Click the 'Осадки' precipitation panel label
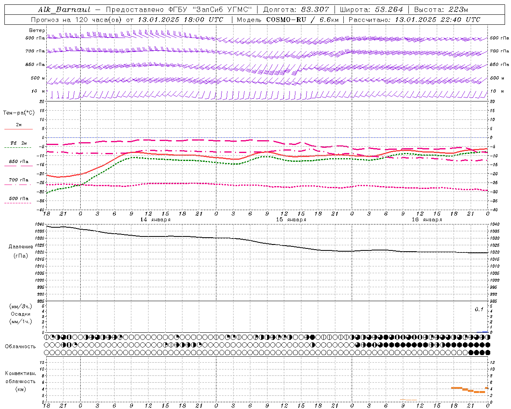Image resolution: width=511 pixels, height=409 pixels. [x=21, y=314]
